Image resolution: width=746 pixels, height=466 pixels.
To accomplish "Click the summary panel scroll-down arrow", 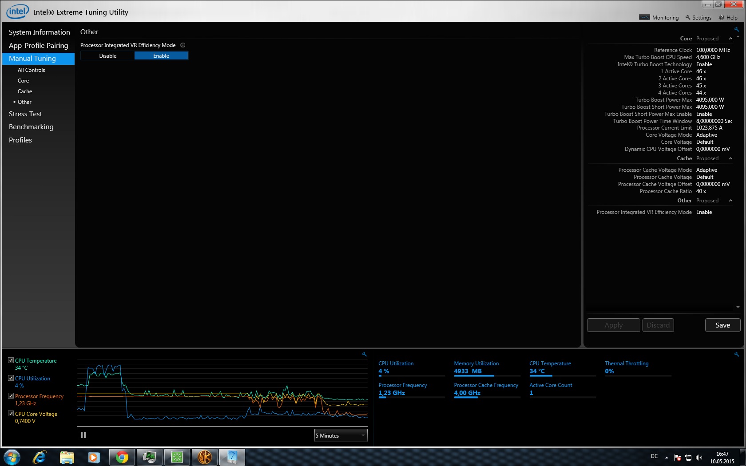I will tap(738, 307).
